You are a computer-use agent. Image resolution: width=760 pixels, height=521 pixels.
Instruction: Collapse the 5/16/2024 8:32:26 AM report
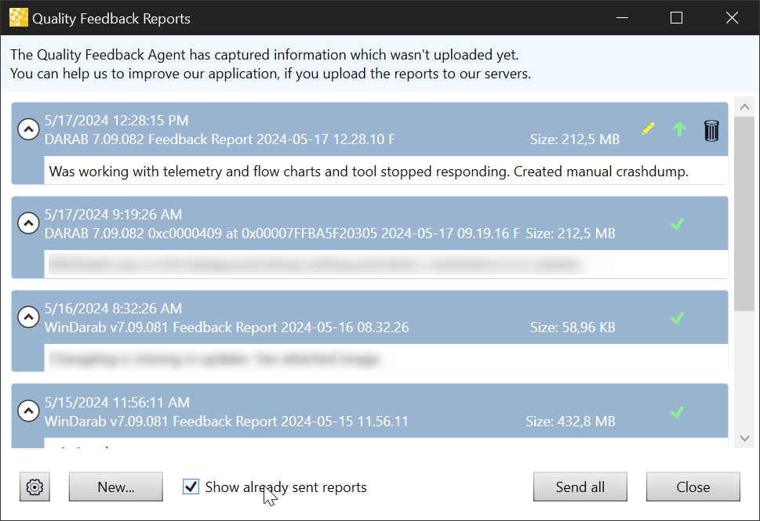pyautogui.click(x=28, y=317)
